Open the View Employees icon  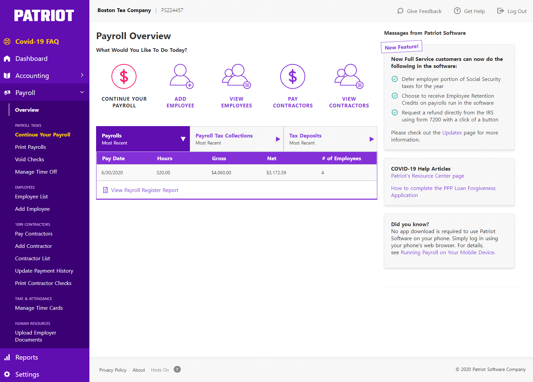coord(236,77)
